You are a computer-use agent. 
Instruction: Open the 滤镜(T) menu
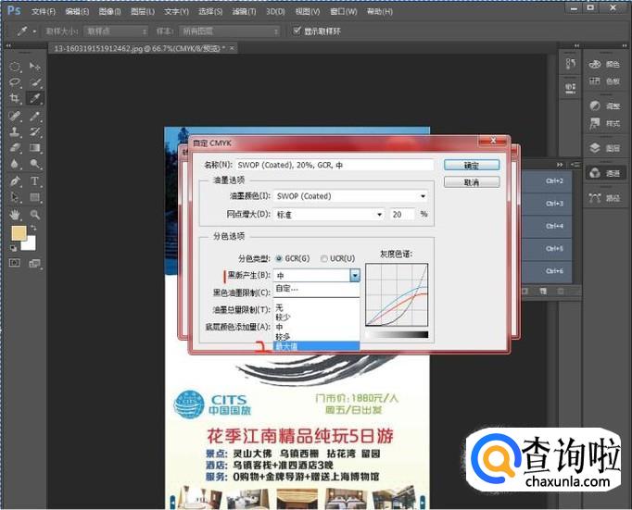(x=245, y=12)
